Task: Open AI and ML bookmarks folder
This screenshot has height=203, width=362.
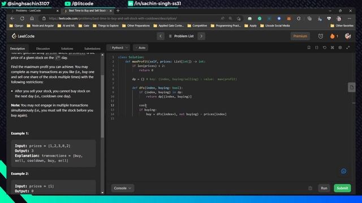Action: pyautogui.click(x=66, y=25)
